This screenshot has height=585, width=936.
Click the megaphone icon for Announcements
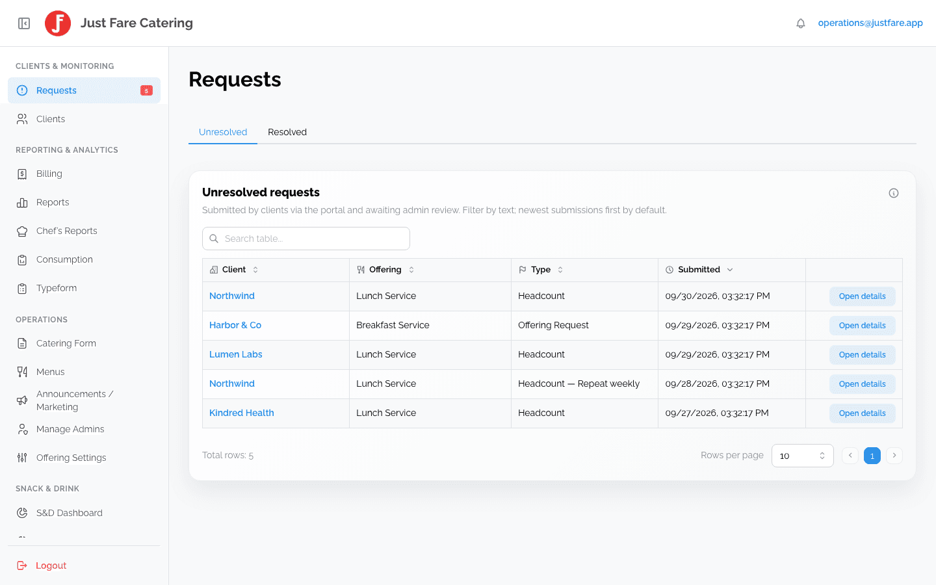(x=22, y=400)
